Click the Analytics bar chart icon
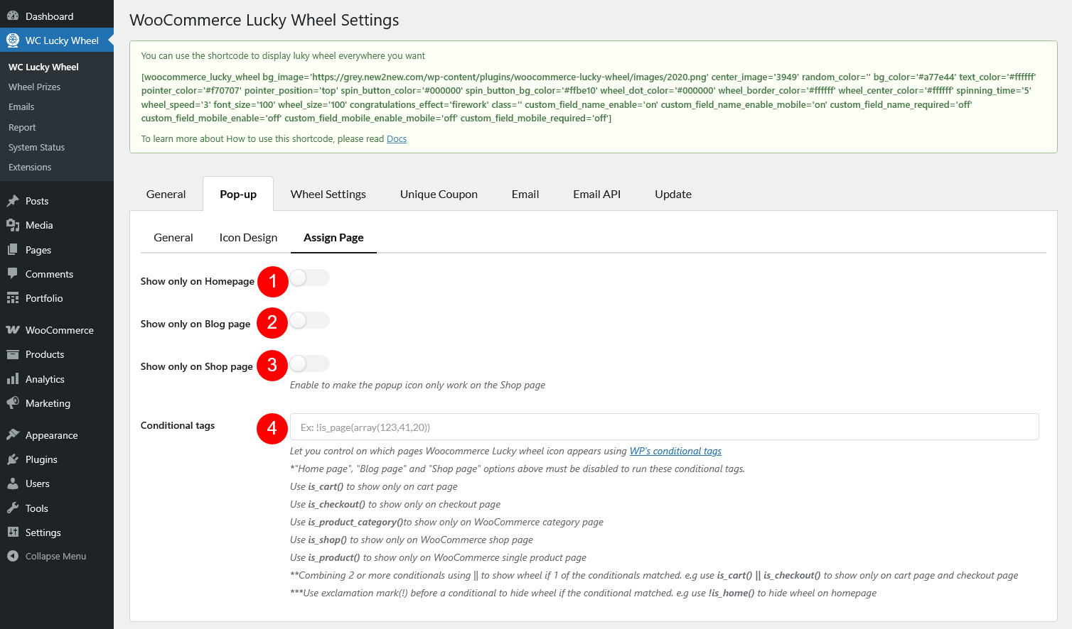 (13, 379)
